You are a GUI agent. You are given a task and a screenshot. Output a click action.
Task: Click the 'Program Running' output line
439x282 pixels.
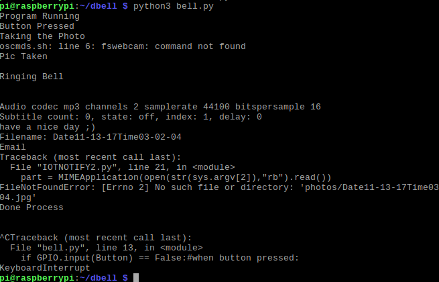[40, 16]
